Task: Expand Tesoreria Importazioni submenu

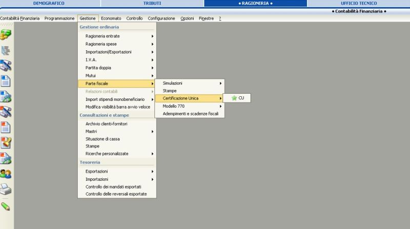Action: click(117, 179)
